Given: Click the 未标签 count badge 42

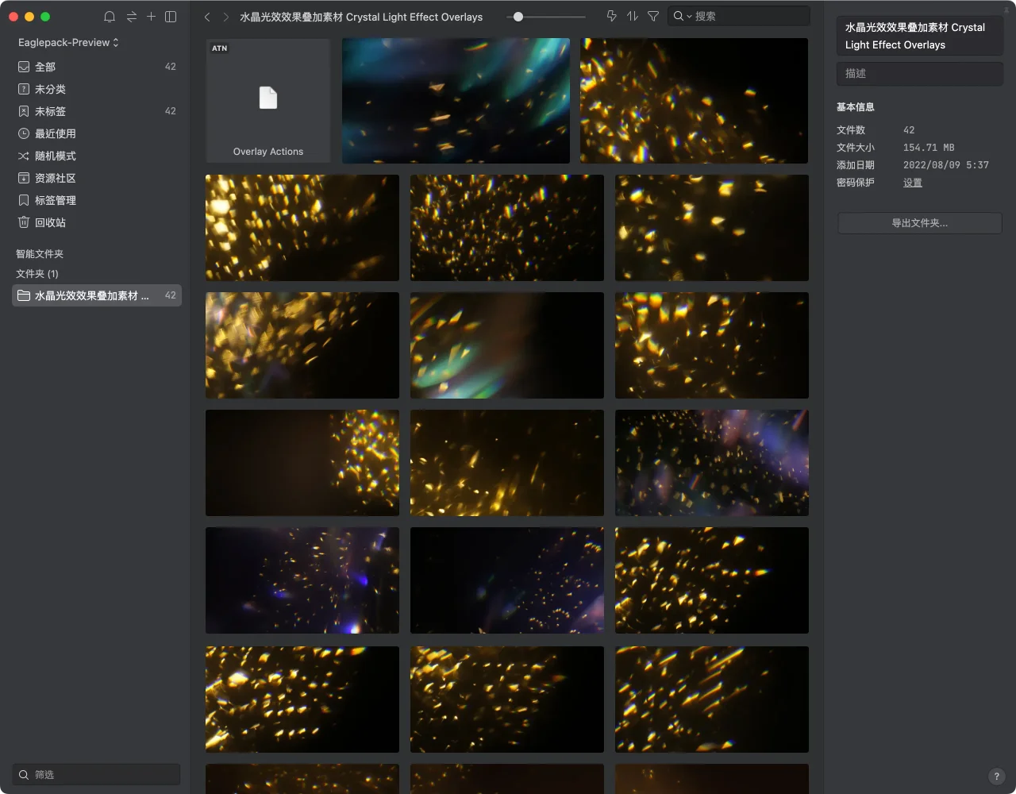Looking at the screenshot, I should (x=170, y=111).
